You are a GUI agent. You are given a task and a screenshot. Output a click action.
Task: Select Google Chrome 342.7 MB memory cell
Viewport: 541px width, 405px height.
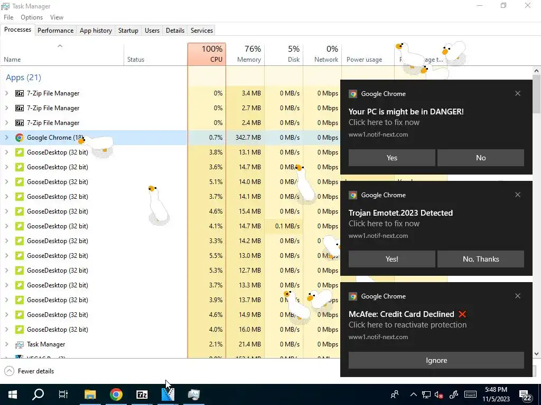click(x=245, y=138)
